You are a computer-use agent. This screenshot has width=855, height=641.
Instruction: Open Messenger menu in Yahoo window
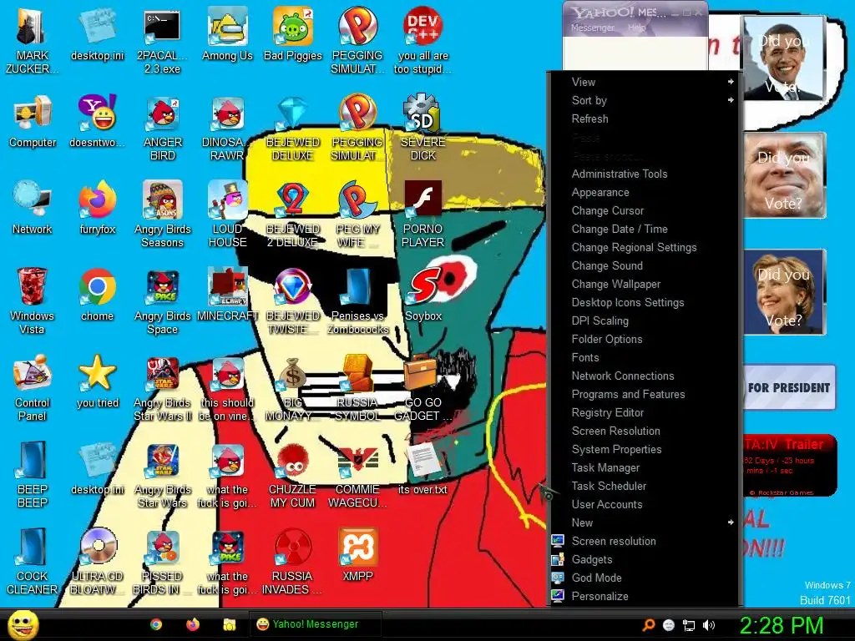[x=593, y=28]
